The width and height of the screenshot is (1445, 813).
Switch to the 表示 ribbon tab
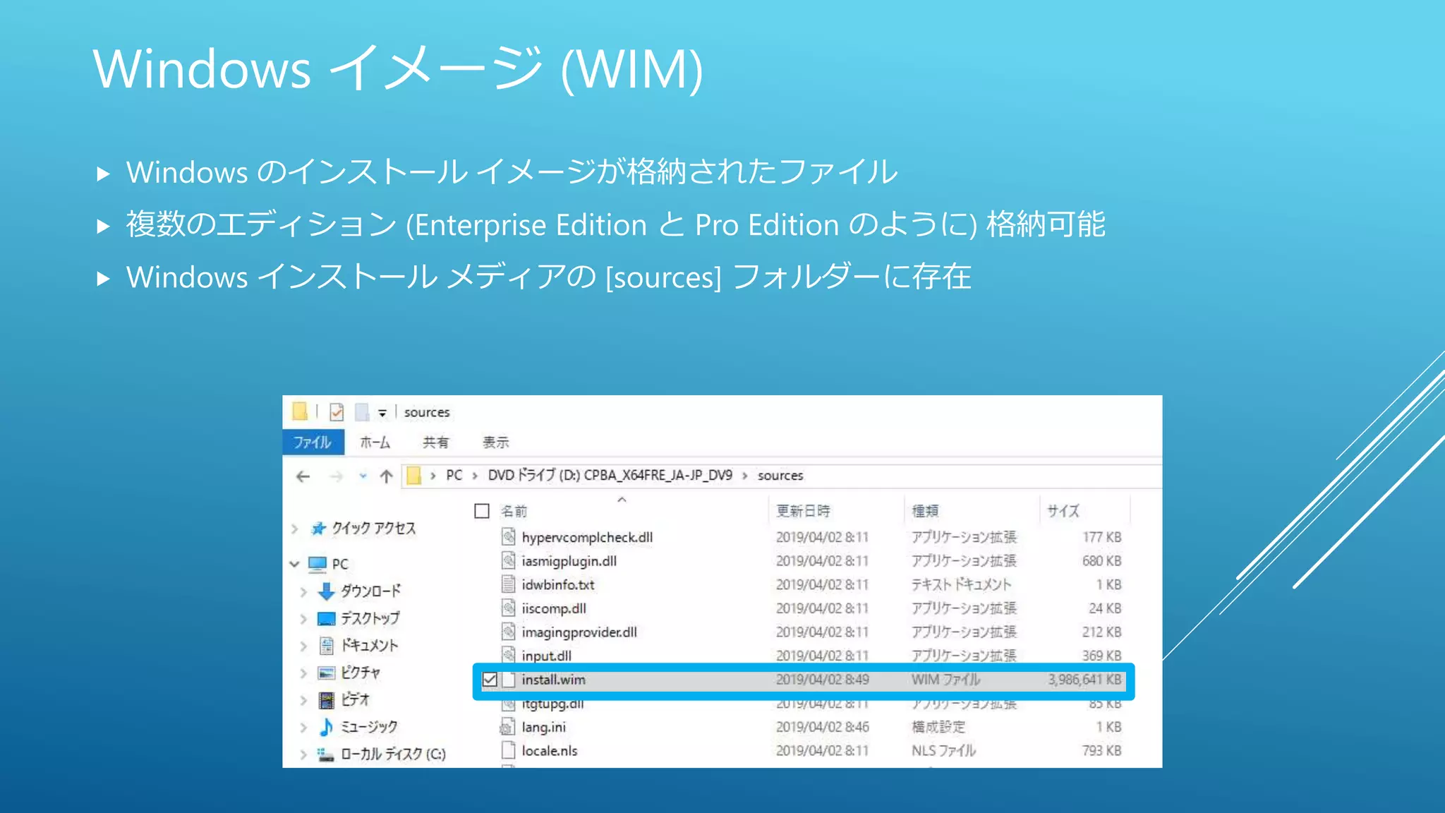point(495,442)
